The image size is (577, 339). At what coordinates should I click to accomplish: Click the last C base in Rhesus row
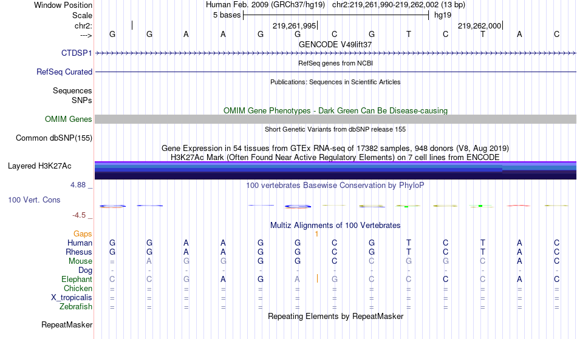[556, 252]
